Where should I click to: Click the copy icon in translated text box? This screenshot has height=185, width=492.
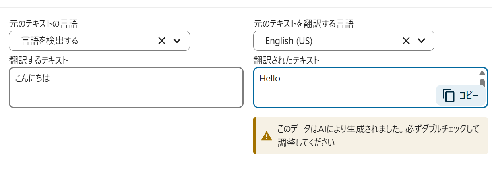449,96
